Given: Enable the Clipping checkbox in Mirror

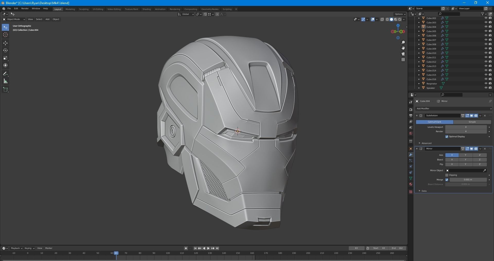Looking at the screenshot, I should 447,175.
